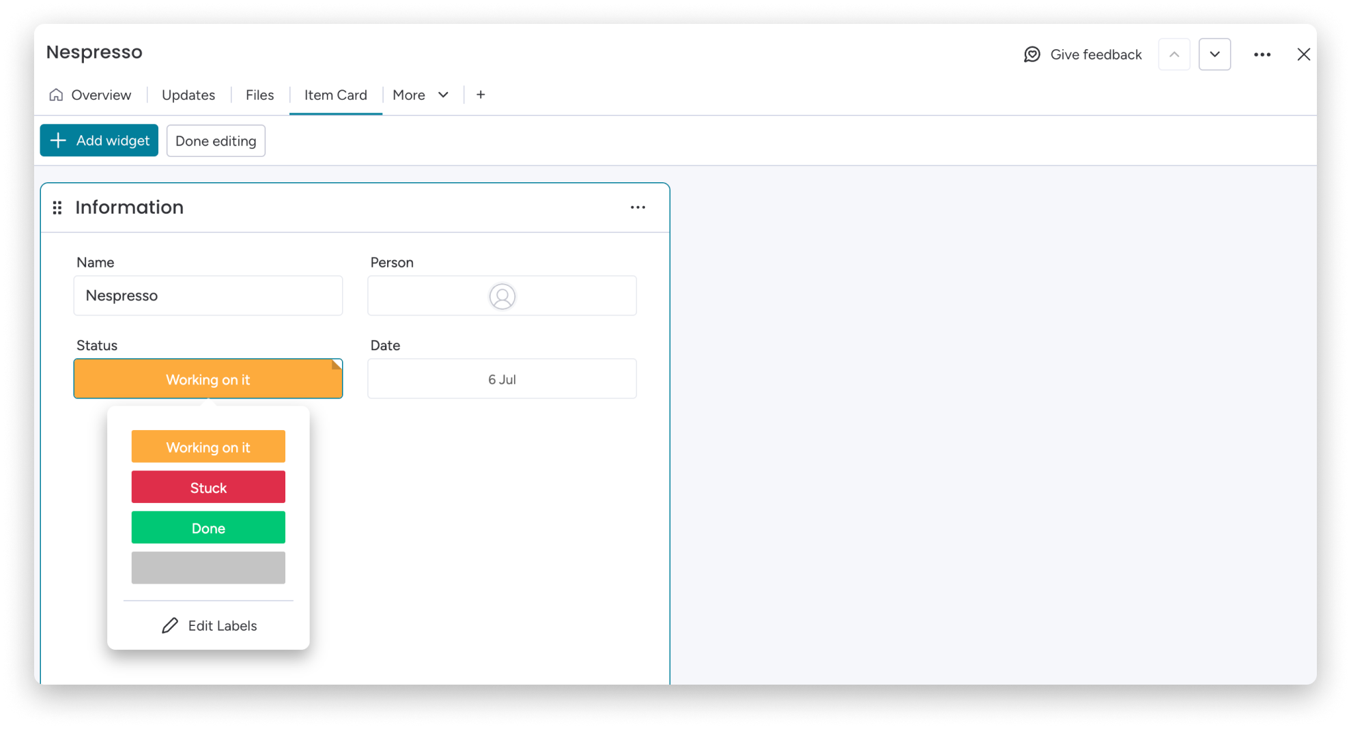Switch to the Updates tab
Screen dimensions: 1351x729
click(x=188, y=95)
